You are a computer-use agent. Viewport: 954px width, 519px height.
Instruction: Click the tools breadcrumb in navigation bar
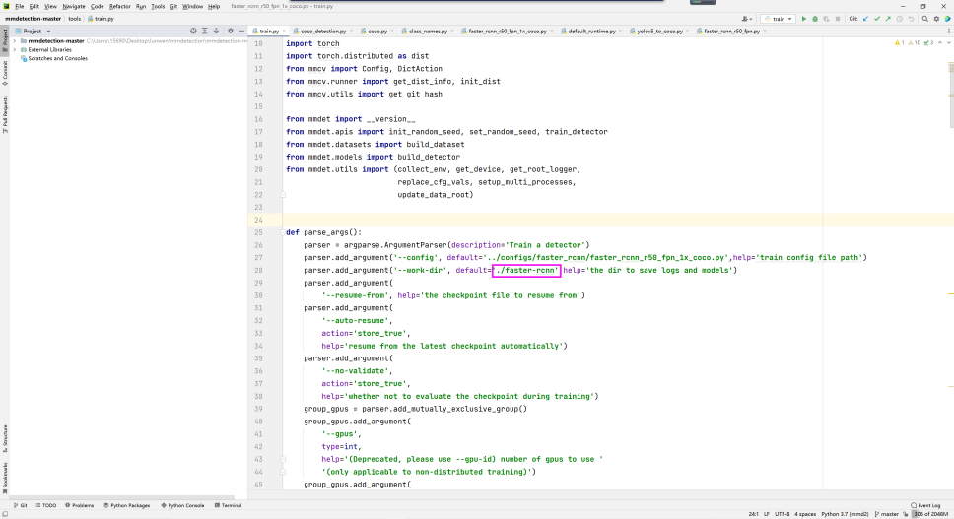click(x=74, y=19)
